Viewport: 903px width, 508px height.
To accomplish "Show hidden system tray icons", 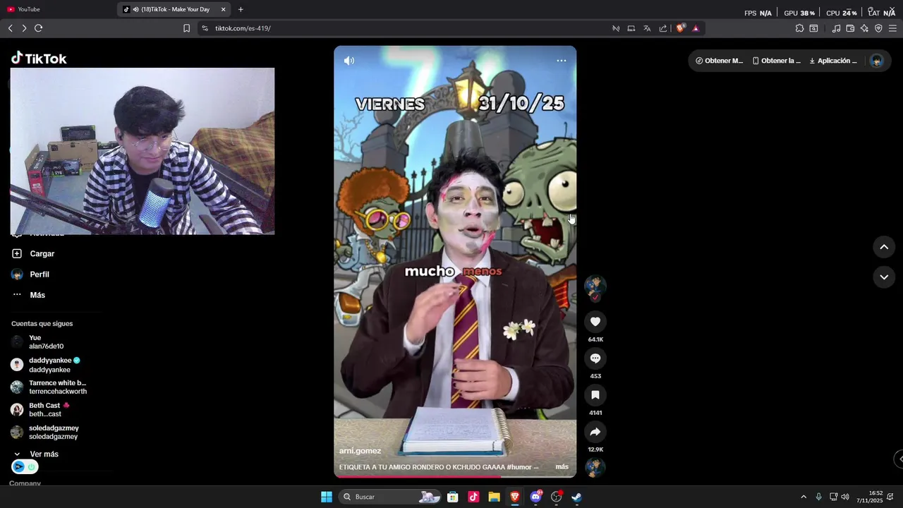I will point(803,497).
